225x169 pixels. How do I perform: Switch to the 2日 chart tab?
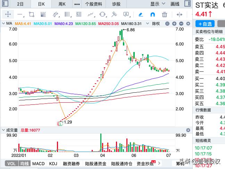(20, 4)
